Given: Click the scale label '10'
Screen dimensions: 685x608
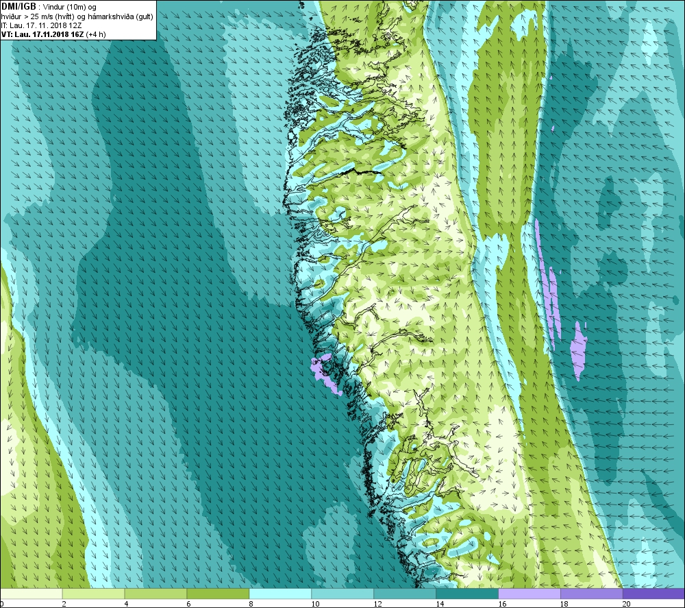Looking at the screenshot, I should 315,604.
